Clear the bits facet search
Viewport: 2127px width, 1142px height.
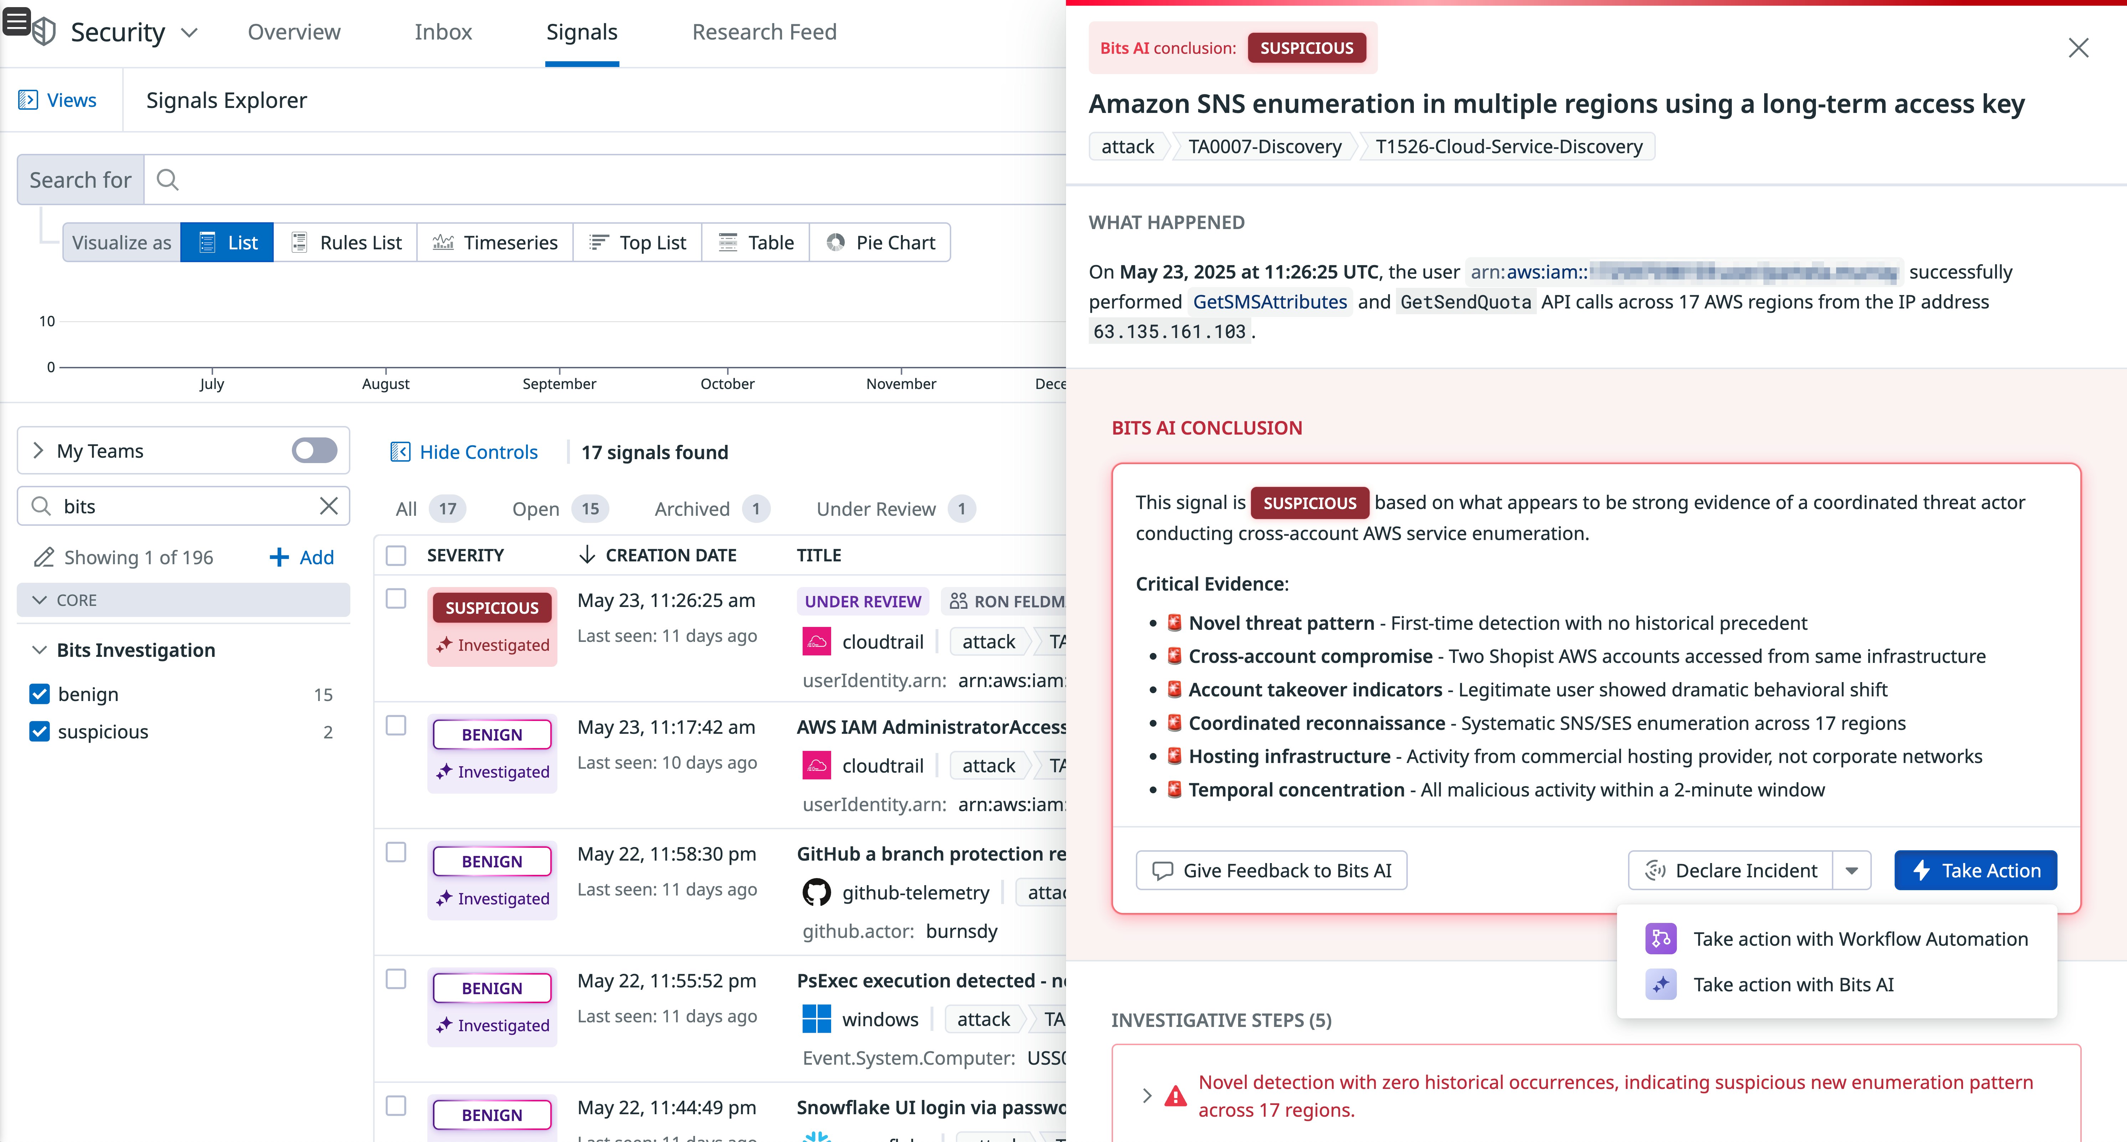coord(329,506)
